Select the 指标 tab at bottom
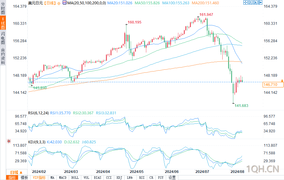The width and height of the screenshot is (284, 180). click(12, 178)
